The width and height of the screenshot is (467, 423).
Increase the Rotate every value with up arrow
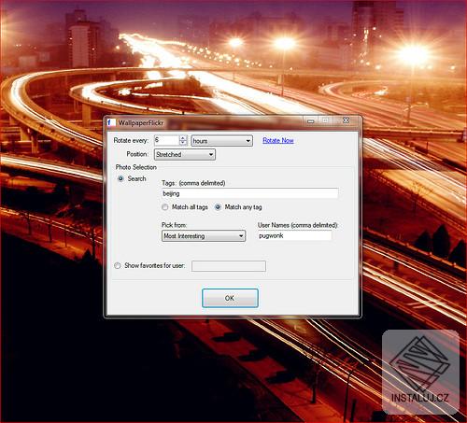click(x=183, y=138)
